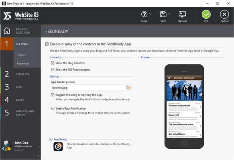Open the Help icon
The height and width of the screenshot is (160, 234).
144,14
